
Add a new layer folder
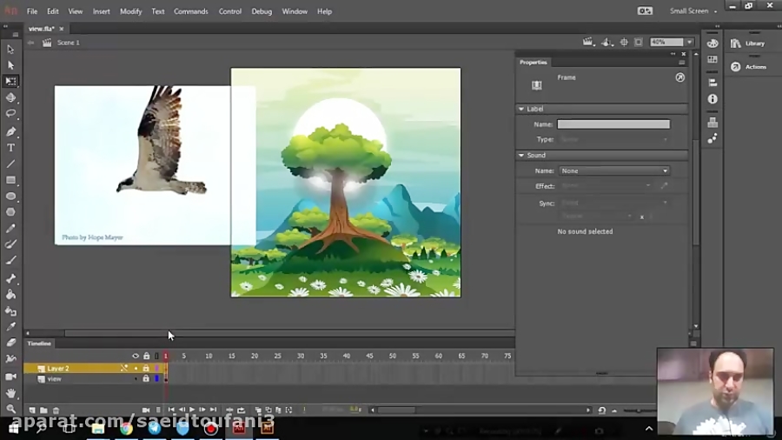(44, 410)
